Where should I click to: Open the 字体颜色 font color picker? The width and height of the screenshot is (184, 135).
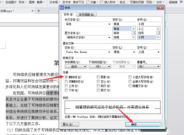[x=76, y=66]
